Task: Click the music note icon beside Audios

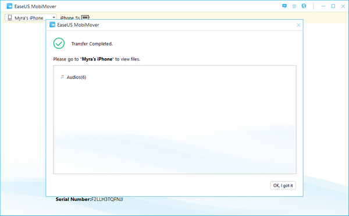Action: point(62,77)
